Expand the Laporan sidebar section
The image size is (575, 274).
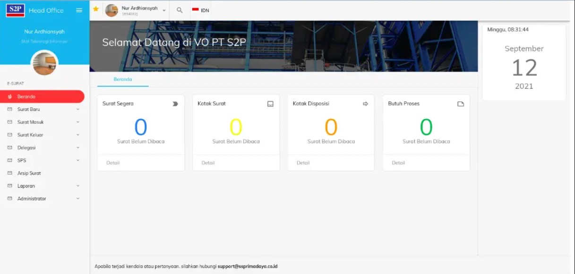pyautogui.click(x=43, y=186)
